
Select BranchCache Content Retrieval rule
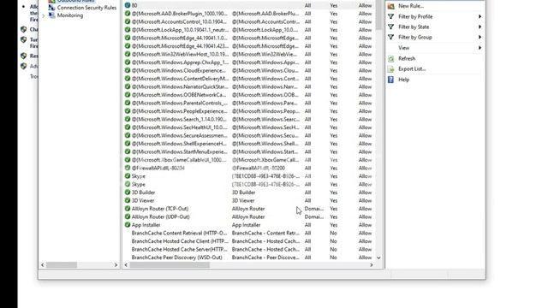179,233
